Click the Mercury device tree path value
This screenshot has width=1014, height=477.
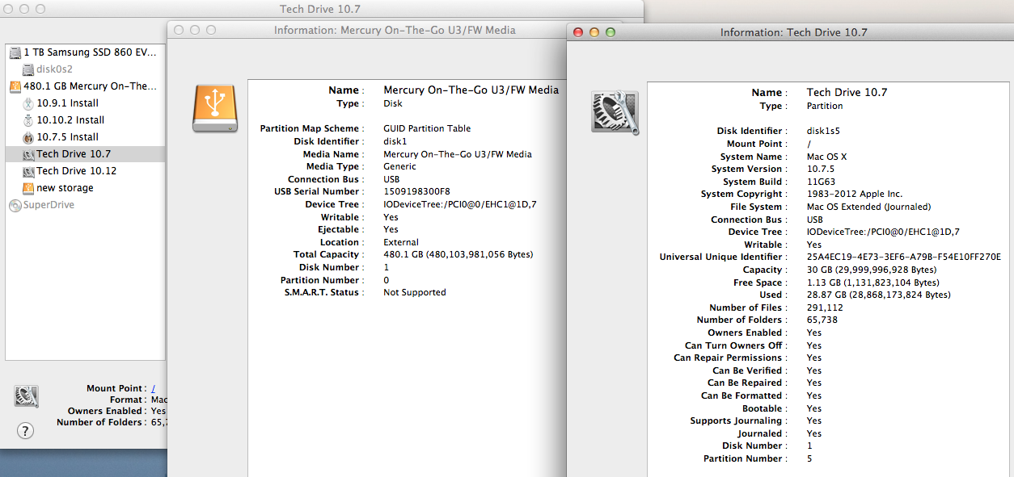point(460,205)
